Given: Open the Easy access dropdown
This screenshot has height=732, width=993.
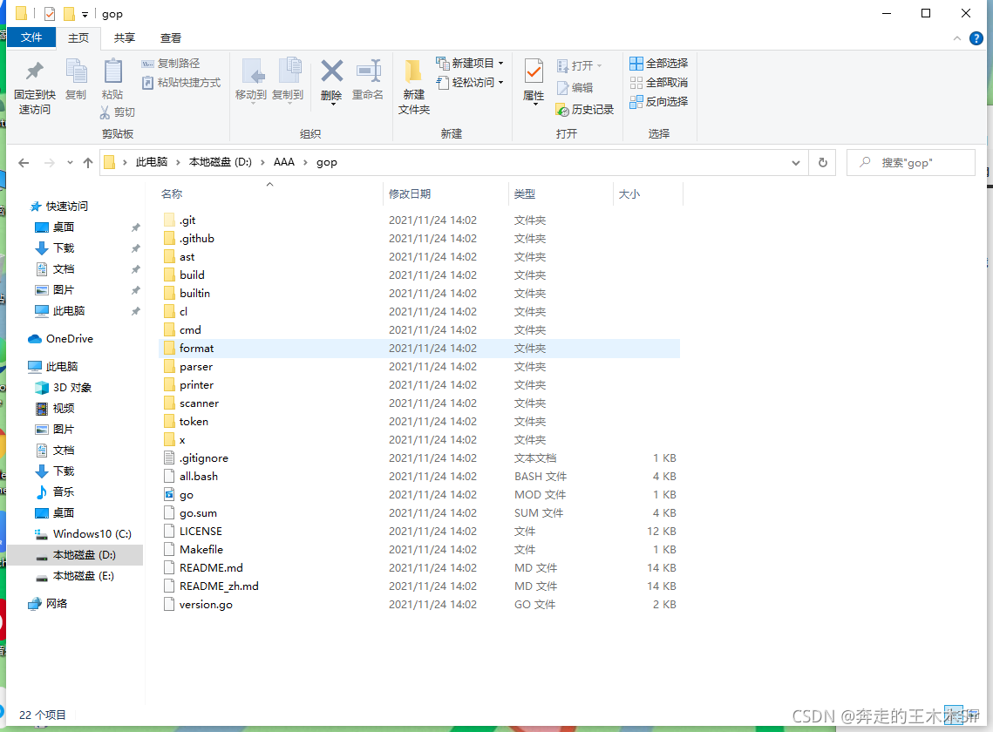Looking at the screenshot, I should (x=470, y=82).
